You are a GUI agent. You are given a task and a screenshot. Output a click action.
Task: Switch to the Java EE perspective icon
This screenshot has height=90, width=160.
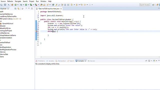click(157, 5)
